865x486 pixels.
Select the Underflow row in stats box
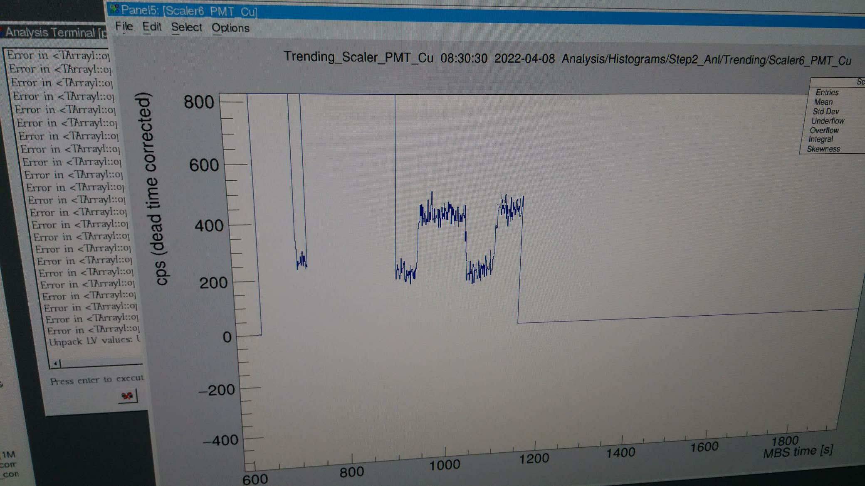[827, 121]
